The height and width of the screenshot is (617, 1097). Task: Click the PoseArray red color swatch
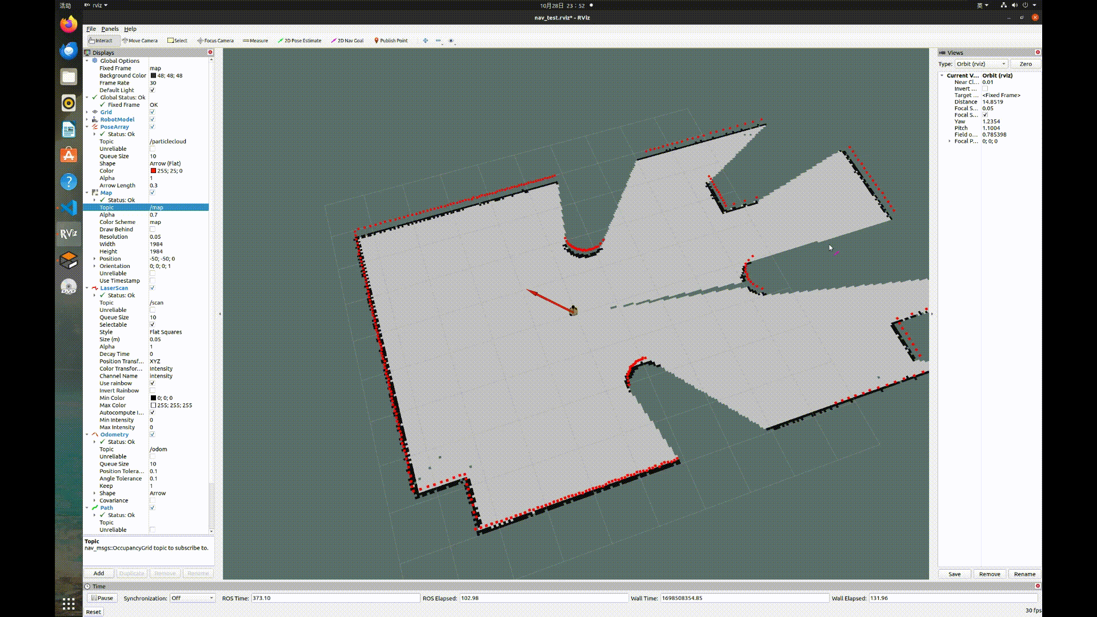153,171
